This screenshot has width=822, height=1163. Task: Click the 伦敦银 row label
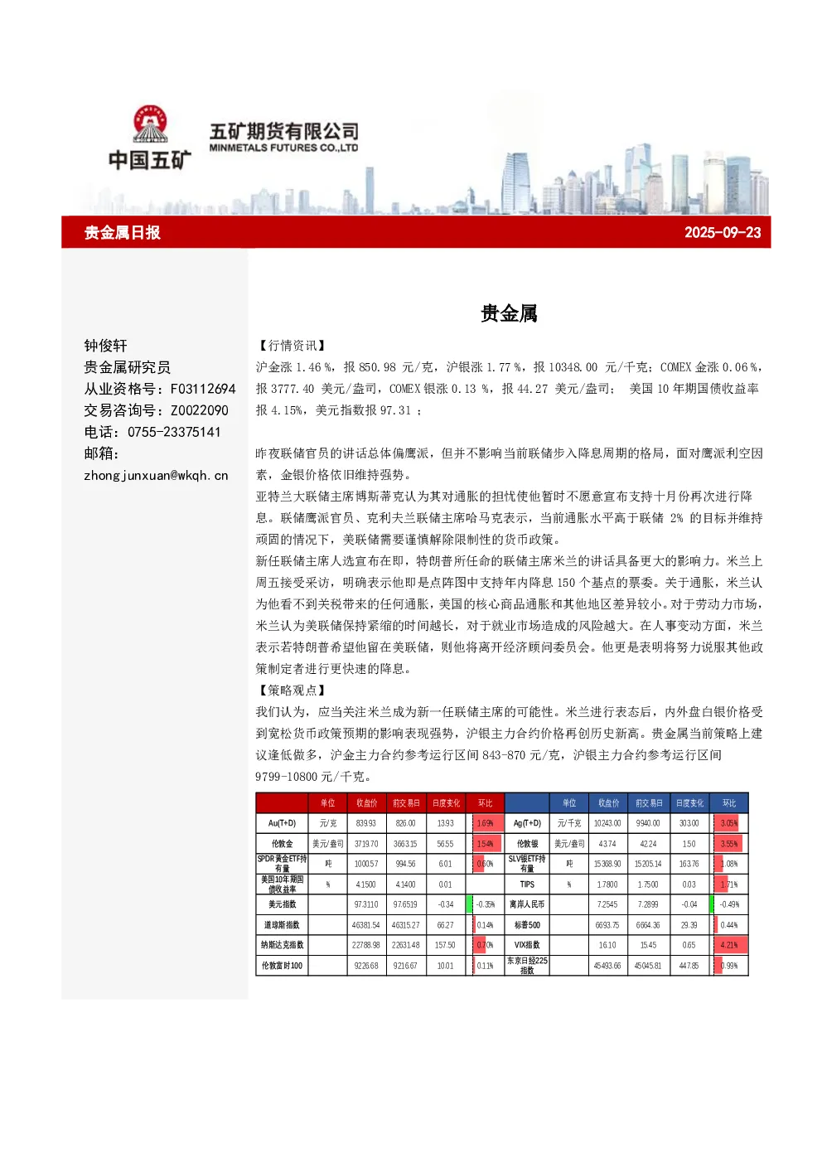527,844
